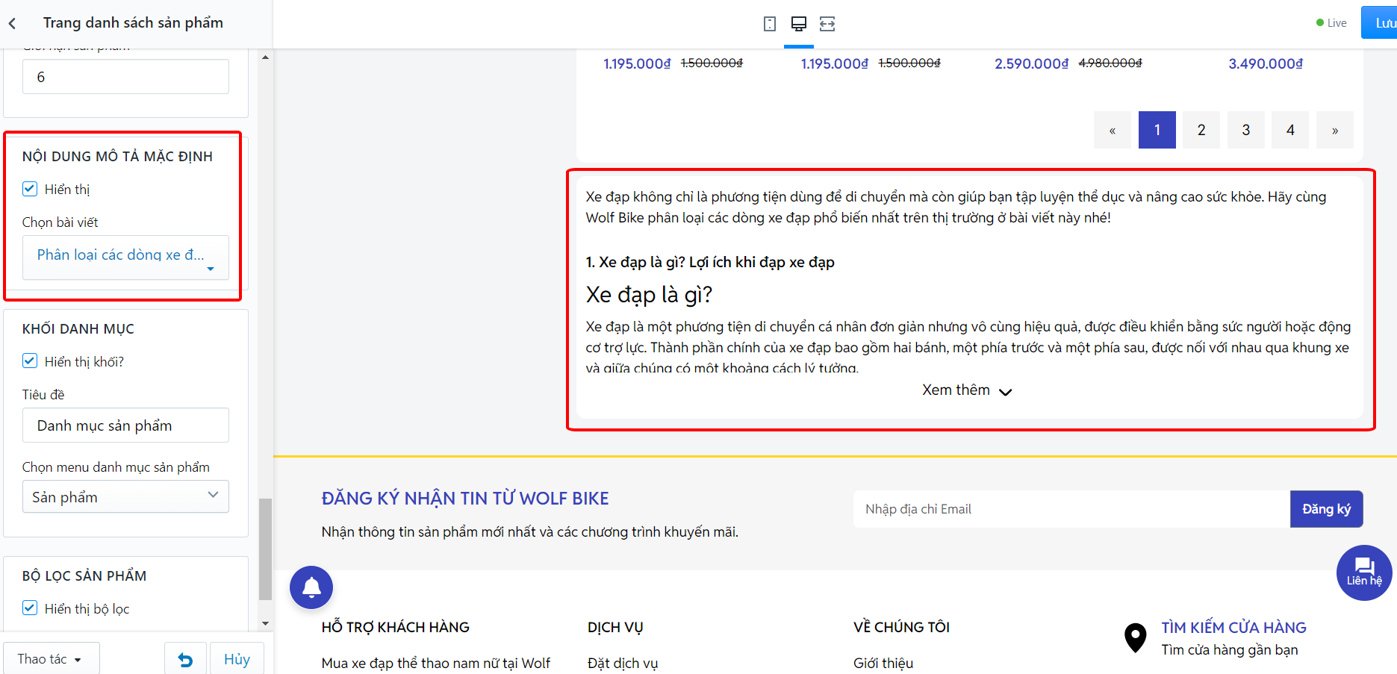This screenshot has height=674, width=1397.
Task: Click the Lưu save button
Action: (x=1380, y=23)
